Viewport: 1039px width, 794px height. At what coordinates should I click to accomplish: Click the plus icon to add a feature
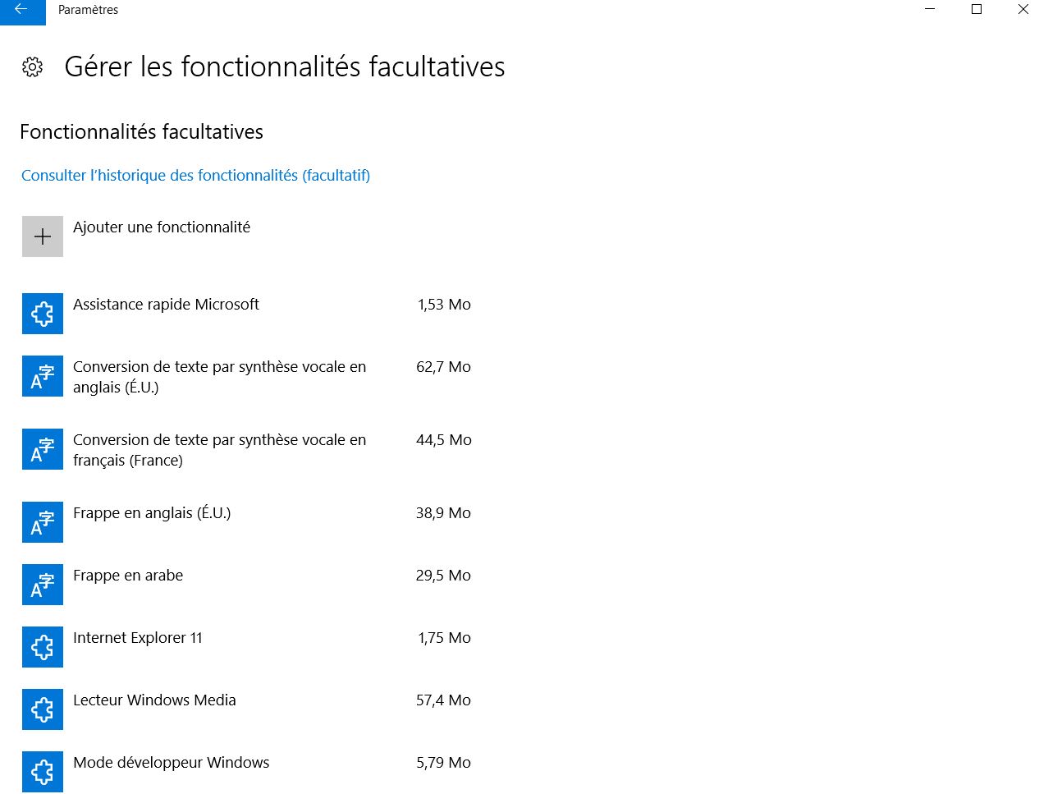[x=43, y=236]
